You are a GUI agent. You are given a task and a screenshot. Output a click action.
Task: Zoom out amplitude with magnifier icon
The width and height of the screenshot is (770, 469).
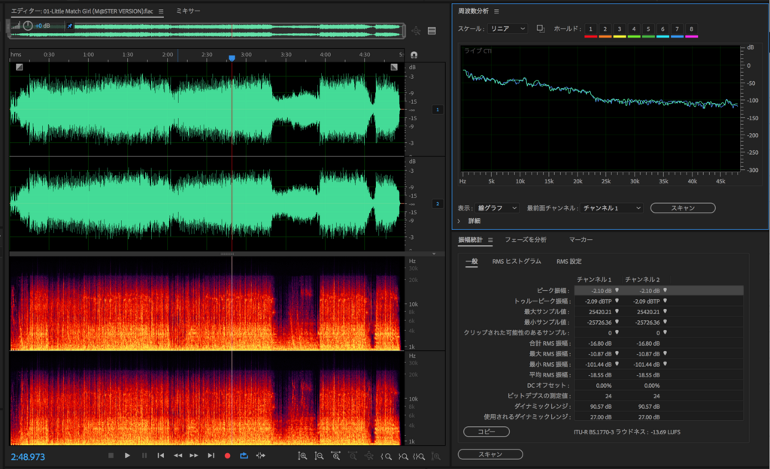pos(319,456)
